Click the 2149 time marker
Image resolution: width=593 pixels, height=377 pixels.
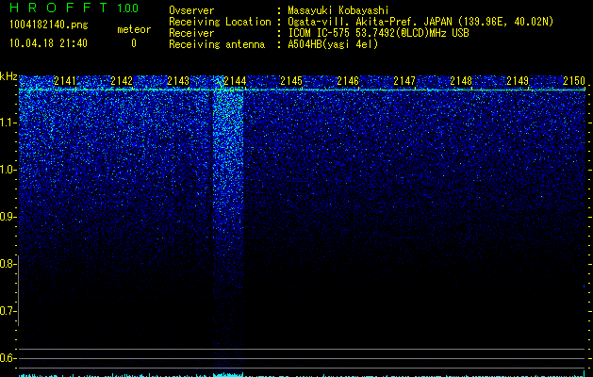(518, 81)
